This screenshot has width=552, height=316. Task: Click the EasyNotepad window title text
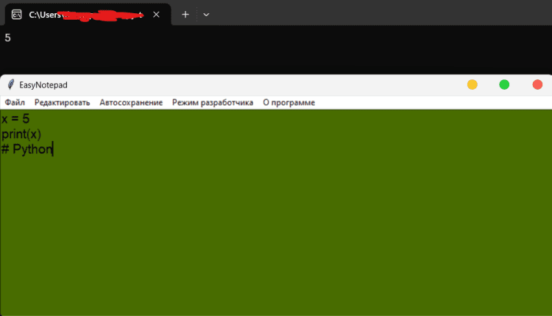coord(43,85)
